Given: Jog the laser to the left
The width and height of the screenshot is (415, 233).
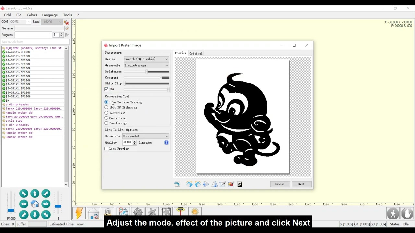Looking at the screenshot, I should [x=24, y=204].
